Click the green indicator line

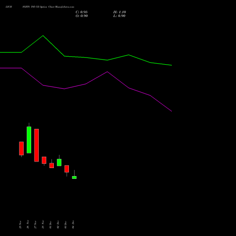point(86,57)
